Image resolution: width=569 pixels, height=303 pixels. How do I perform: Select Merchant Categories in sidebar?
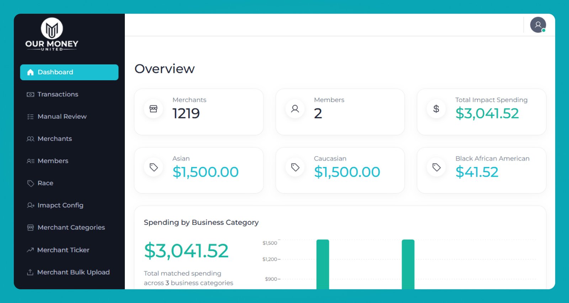click(x=71, y=228)
